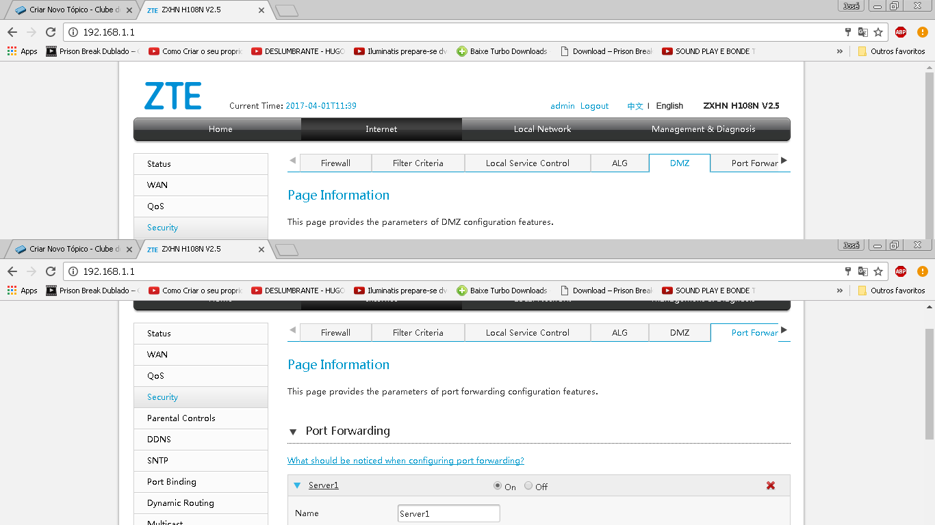The image size is (935, 525).
Task: Turn Server1 port forwarding Off
Action: coord(528,486)
